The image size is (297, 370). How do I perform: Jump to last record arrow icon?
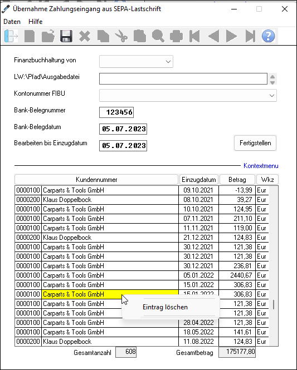pyautogui.click(x=250, y=36)
